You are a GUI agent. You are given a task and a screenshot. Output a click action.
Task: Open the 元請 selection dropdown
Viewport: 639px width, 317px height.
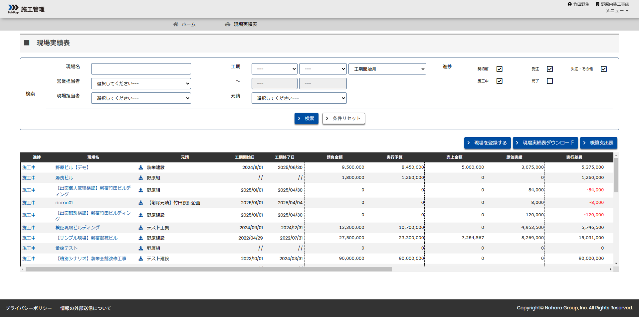click(299, 98)
